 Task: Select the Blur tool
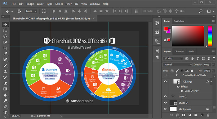click(5, 95)
